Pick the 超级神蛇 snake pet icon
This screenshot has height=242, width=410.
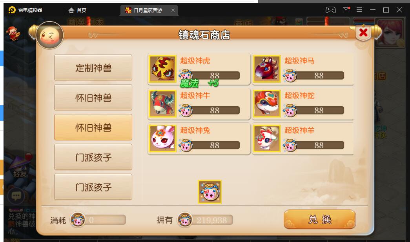click(x=267, y=104)
